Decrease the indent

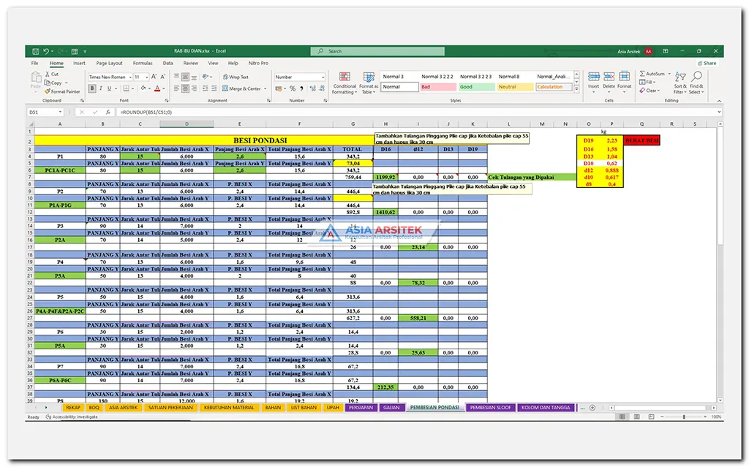pyautogui.click(x=205, y=88)
